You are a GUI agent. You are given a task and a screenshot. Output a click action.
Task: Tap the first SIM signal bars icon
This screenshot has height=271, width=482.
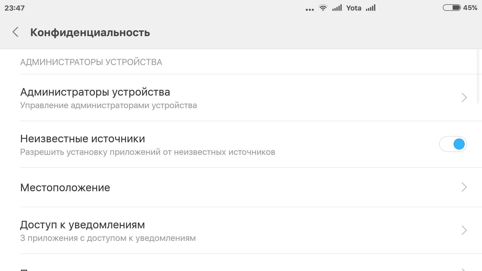pos(337,8)
